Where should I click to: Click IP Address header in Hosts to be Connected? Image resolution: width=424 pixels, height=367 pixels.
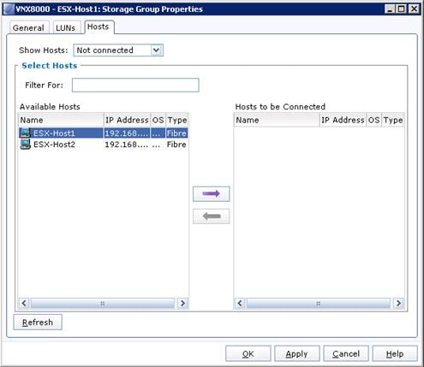[x=343, y=120]
